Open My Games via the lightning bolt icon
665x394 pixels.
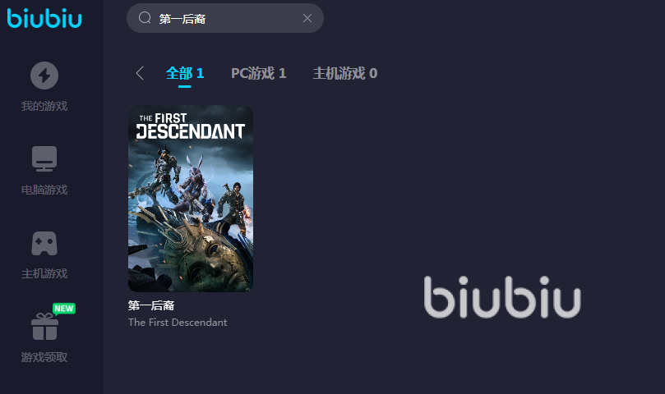[44, 76]
